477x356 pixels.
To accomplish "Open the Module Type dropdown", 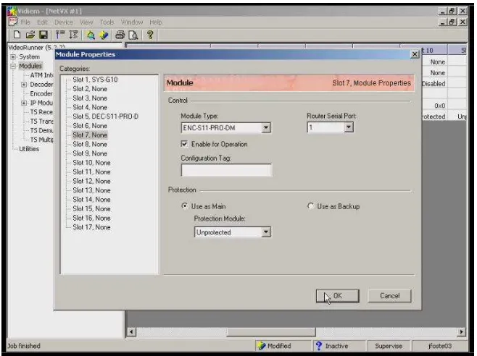I will [266, 127].
